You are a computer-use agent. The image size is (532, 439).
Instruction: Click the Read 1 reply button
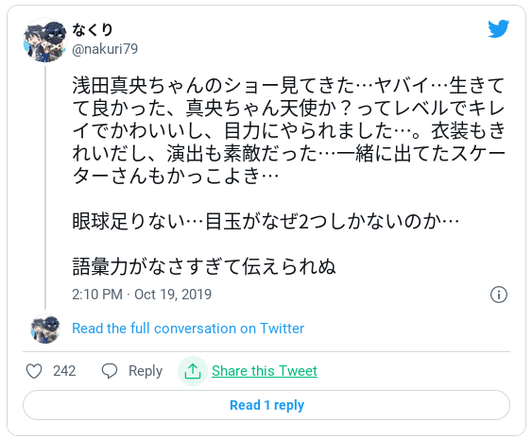pyautogui.click(x=266, y=405)
